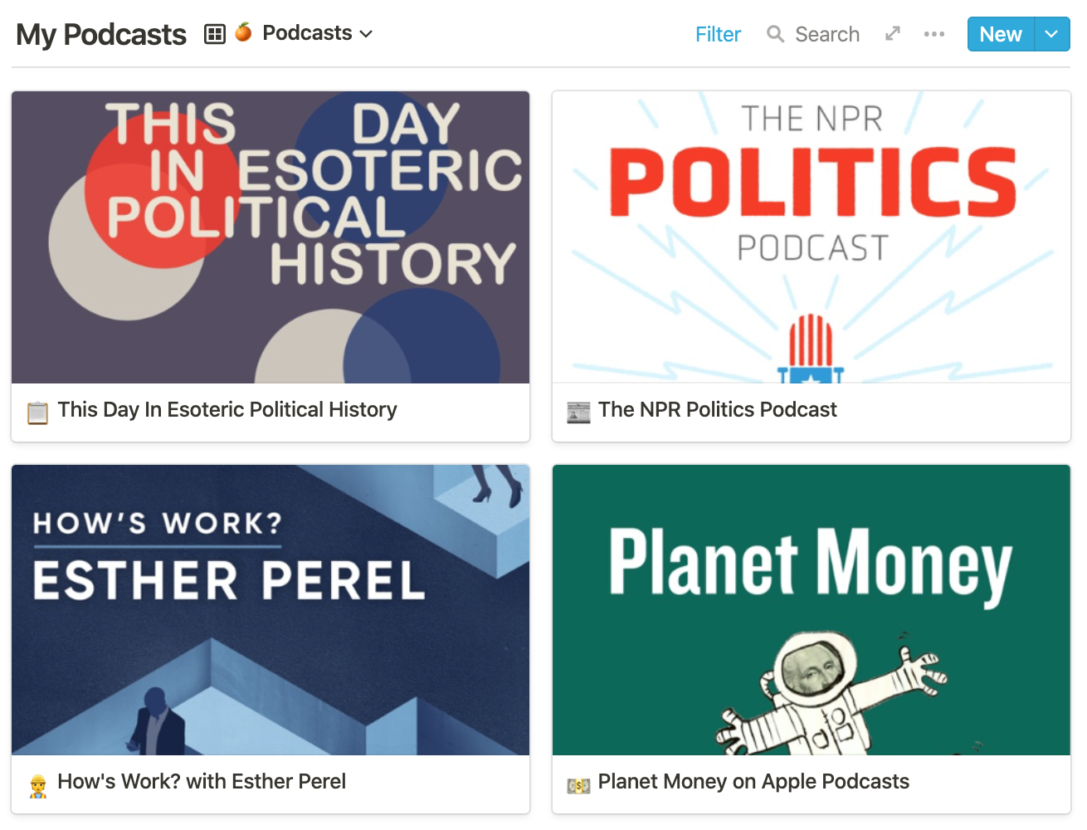Click money icon by Planet Money
Screen dimensions: 1087x830
click(578, 785)
